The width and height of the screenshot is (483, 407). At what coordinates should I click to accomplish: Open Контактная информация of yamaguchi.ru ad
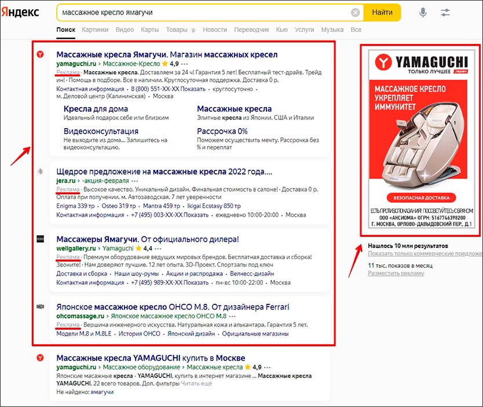point(90,89)
